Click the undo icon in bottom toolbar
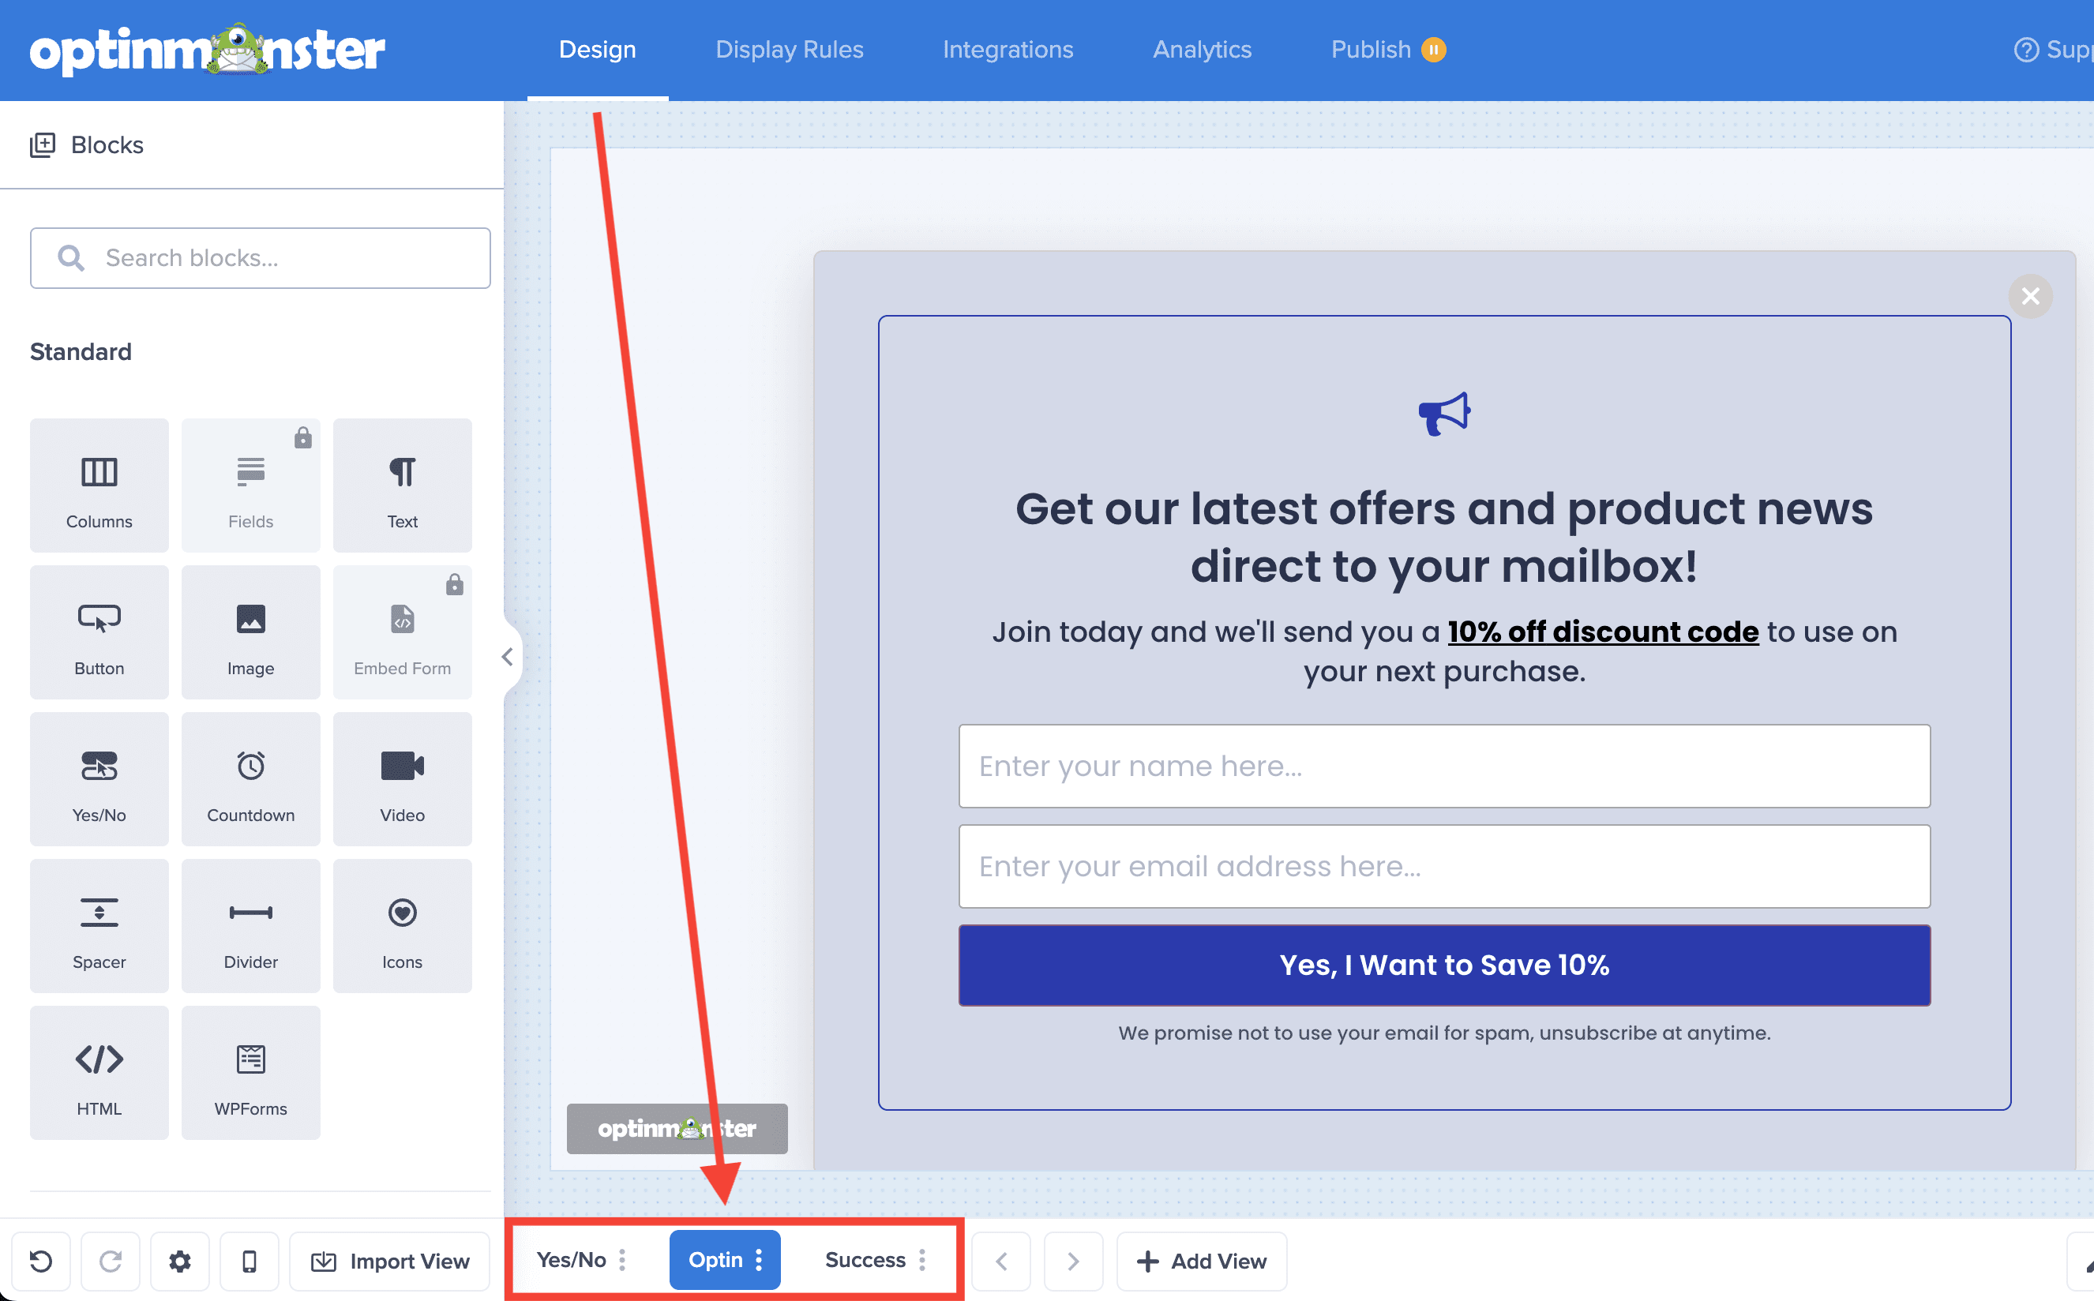Image resolution: width=2094 pixels, height=1301 pixels. click(x=41, y=1261)
